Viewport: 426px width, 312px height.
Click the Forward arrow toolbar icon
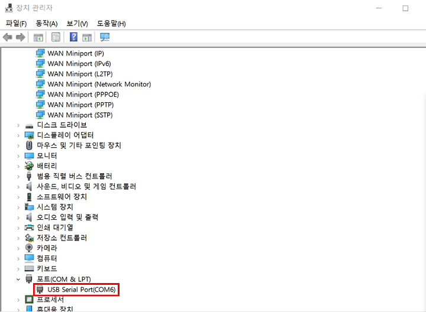click(21, 37)
